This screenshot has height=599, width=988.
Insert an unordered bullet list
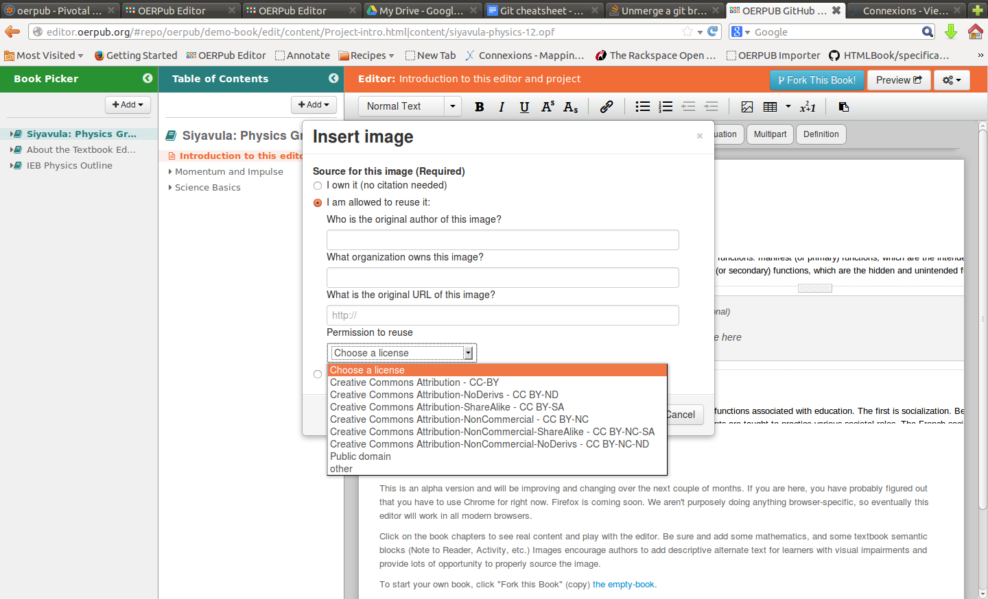point(642,106)
